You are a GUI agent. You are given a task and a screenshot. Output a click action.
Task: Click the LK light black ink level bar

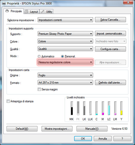click(84, 108)
